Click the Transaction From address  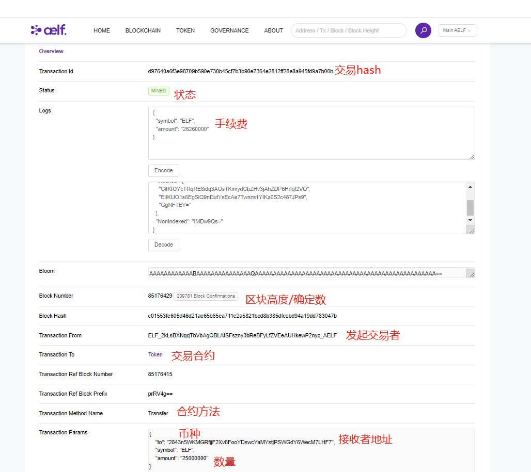click(x=242, y=335)
